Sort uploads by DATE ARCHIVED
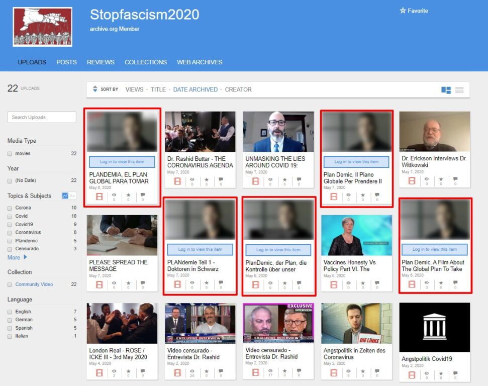The width and height of the screenshot is (488, 386). click(x=195, y=89)
